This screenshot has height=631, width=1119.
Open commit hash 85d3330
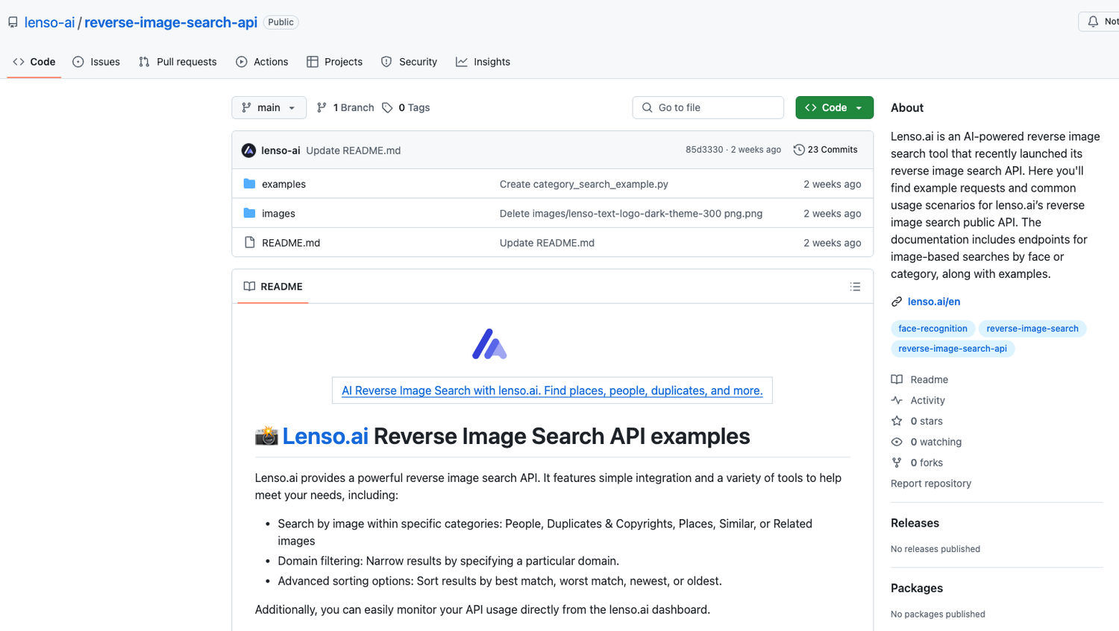point(704,150)
